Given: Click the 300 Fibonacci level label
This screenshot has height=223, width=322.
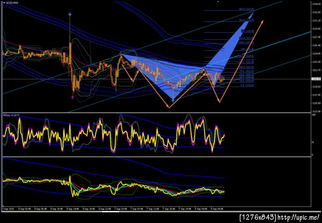Looking at the screenshot, I should (x=247, y=31).
